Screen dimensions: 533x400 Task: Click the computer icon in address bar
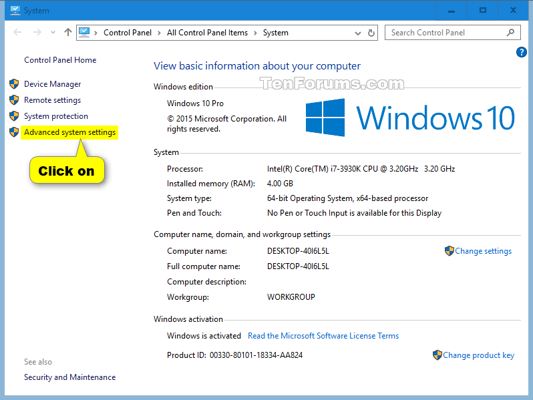pyautogui.click(x=84, y=32)
